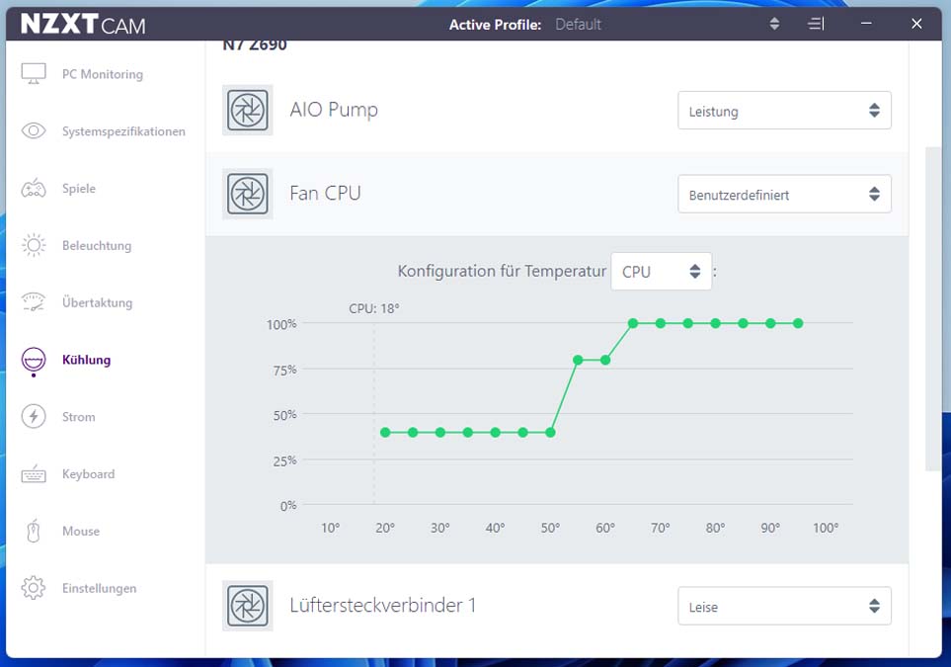The width and height of the screenshot is (951, 667).
Task: Click the fan curve point at 65°
Action: coord(633,323)
